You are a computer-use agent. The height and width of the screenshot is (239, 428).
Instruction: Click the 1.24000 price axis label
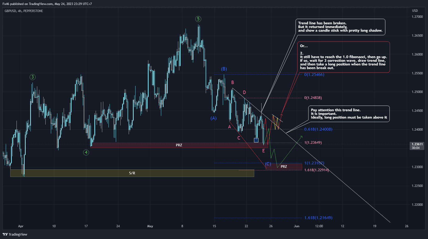(x=417, y=130)
